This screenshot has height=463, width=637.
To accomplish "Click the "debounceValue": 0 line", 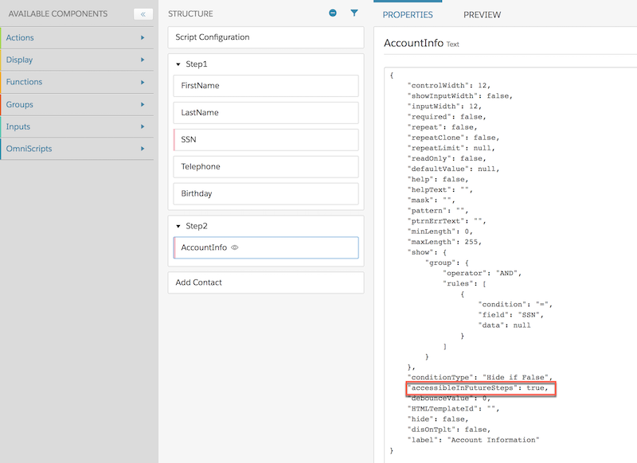I will click(x=449, y=399).
